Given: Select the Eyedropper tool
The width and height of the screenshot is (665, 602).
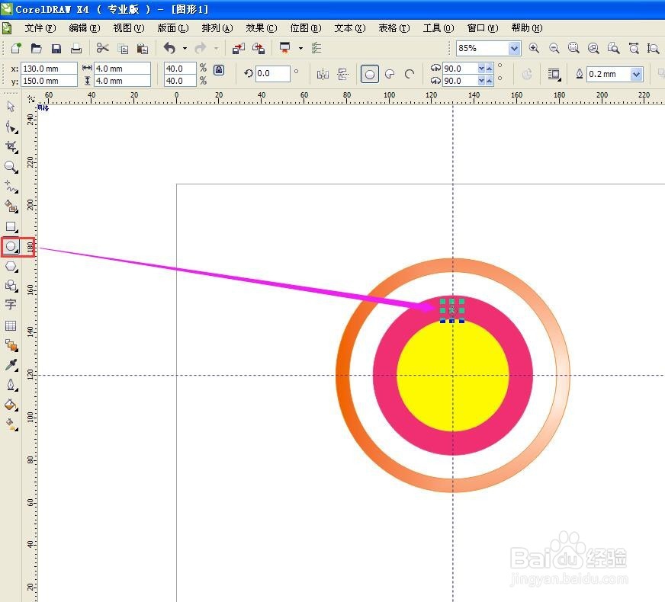Looking at the screenshot, I should pyautogui.click(x=11, y=365).
